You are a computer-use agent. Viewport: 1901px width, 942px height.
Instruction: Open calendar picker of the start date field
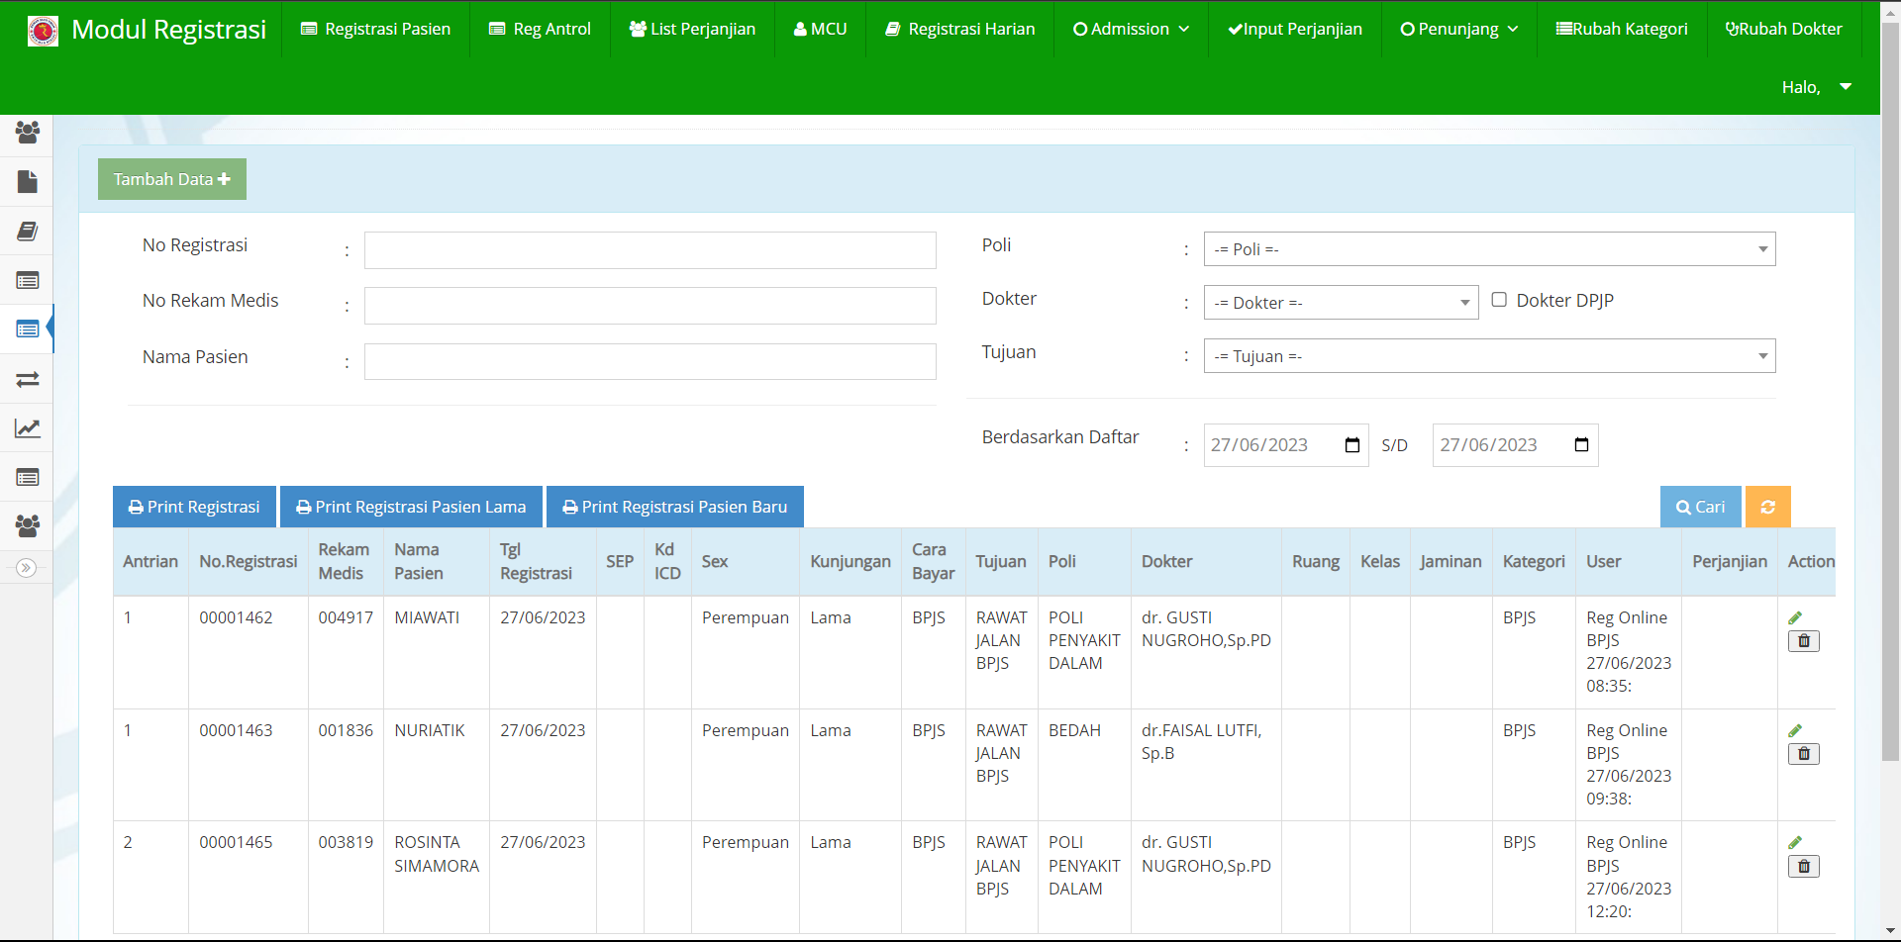pyautogui.click(x=1352, y=445)
